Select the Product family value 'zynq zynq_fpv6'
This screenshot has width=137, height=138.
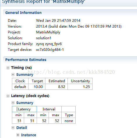(x=49, y=44)
